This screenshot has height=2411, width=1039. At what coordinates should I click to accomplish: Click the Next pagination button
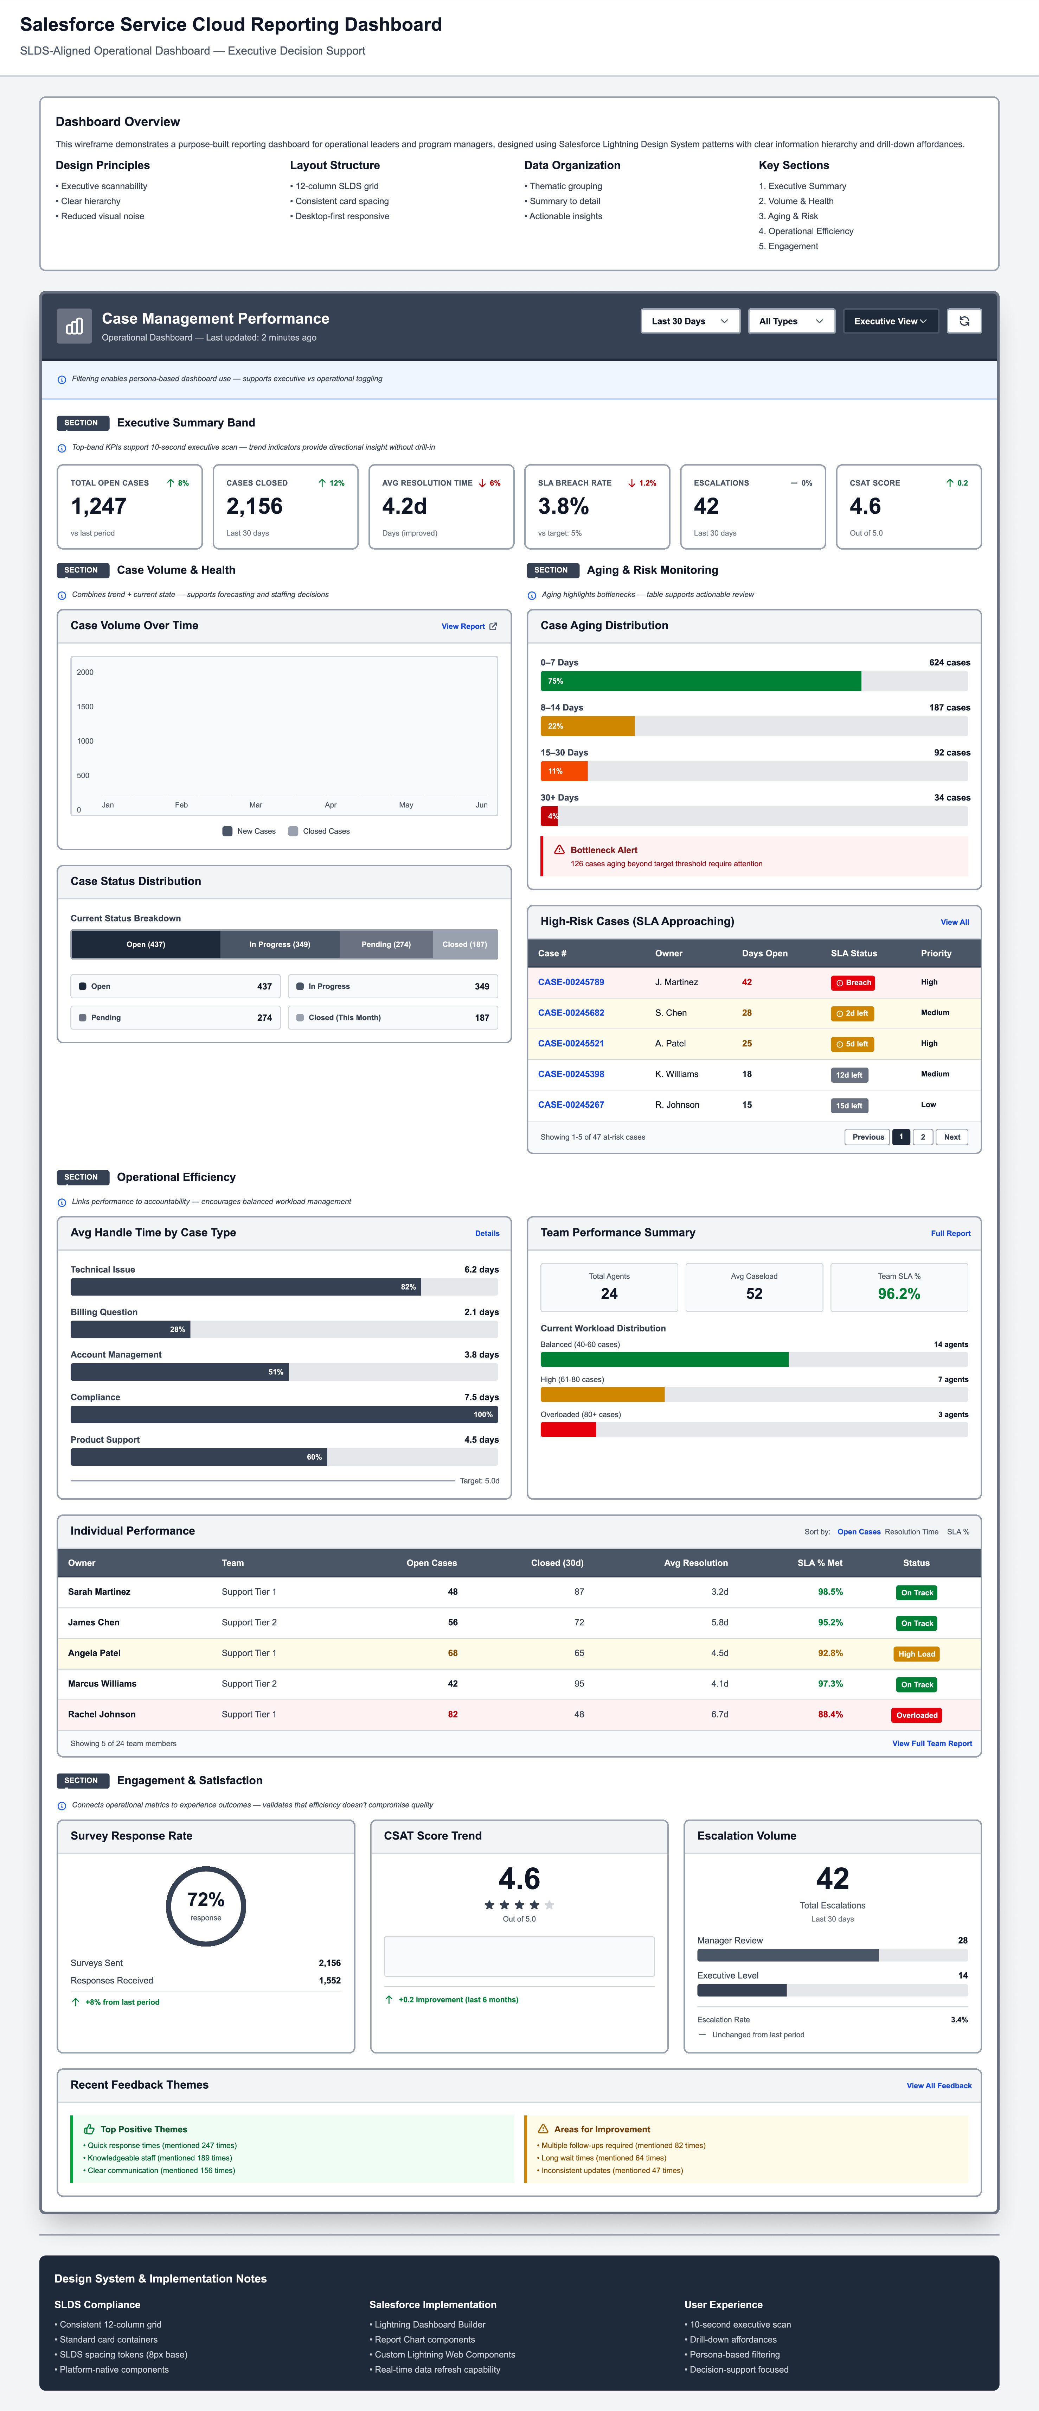pos(952,1137)
